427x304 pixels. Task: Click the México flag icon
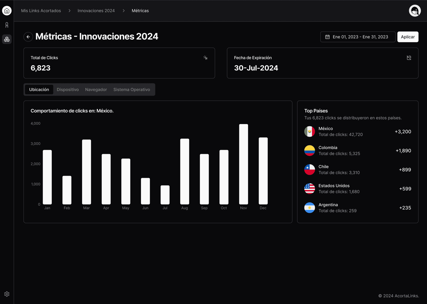click(310, 132)
